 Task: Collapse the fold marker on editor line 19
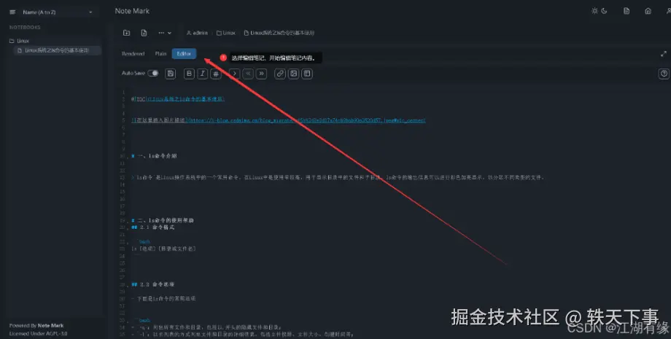pyautogui.click(x=128, y=222)
